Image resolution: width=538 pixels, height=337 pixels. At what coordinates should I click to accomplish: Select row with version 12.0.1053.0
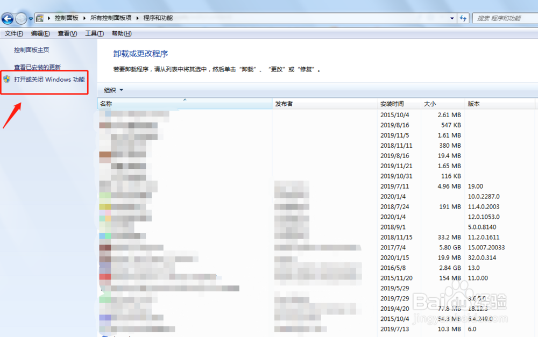317,217
